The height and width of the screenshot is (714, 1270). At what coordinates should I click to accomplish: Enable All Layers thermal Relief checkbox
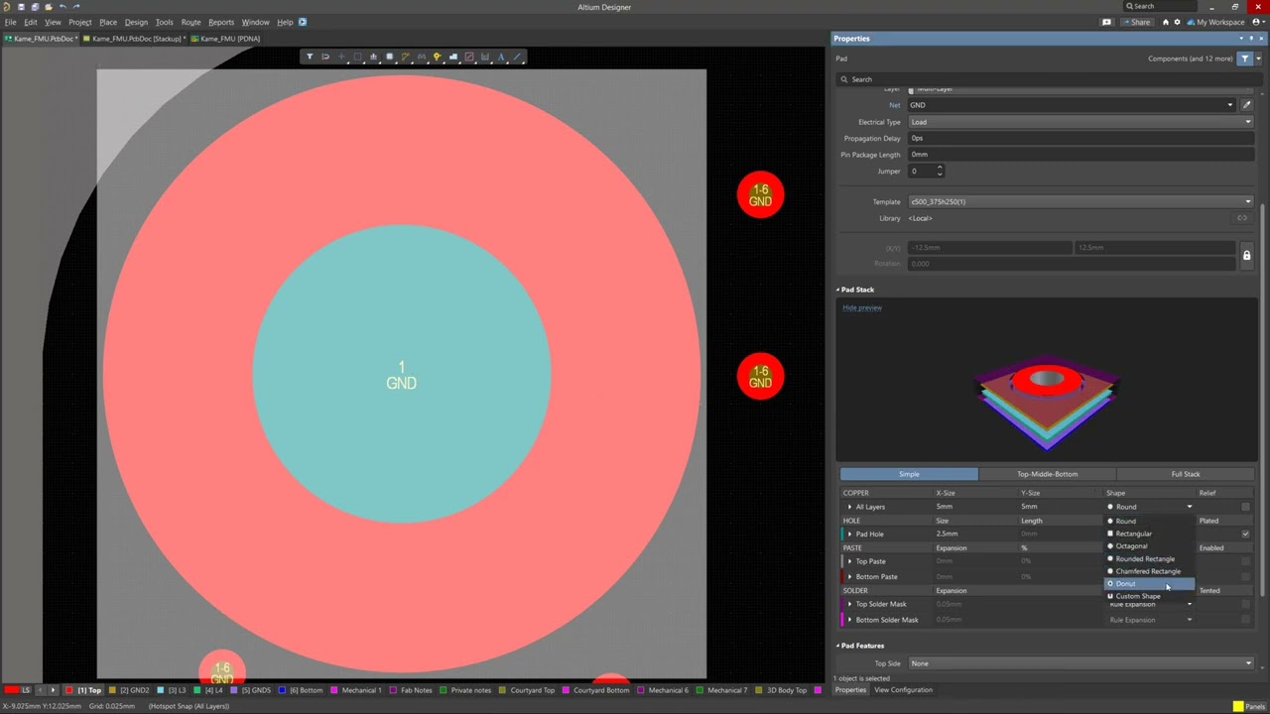coord(1245,507)
